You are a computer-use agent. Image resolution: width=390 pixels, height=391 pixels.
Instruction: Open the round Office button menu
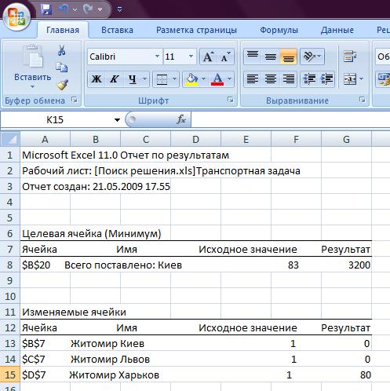(x=16, y=16)
